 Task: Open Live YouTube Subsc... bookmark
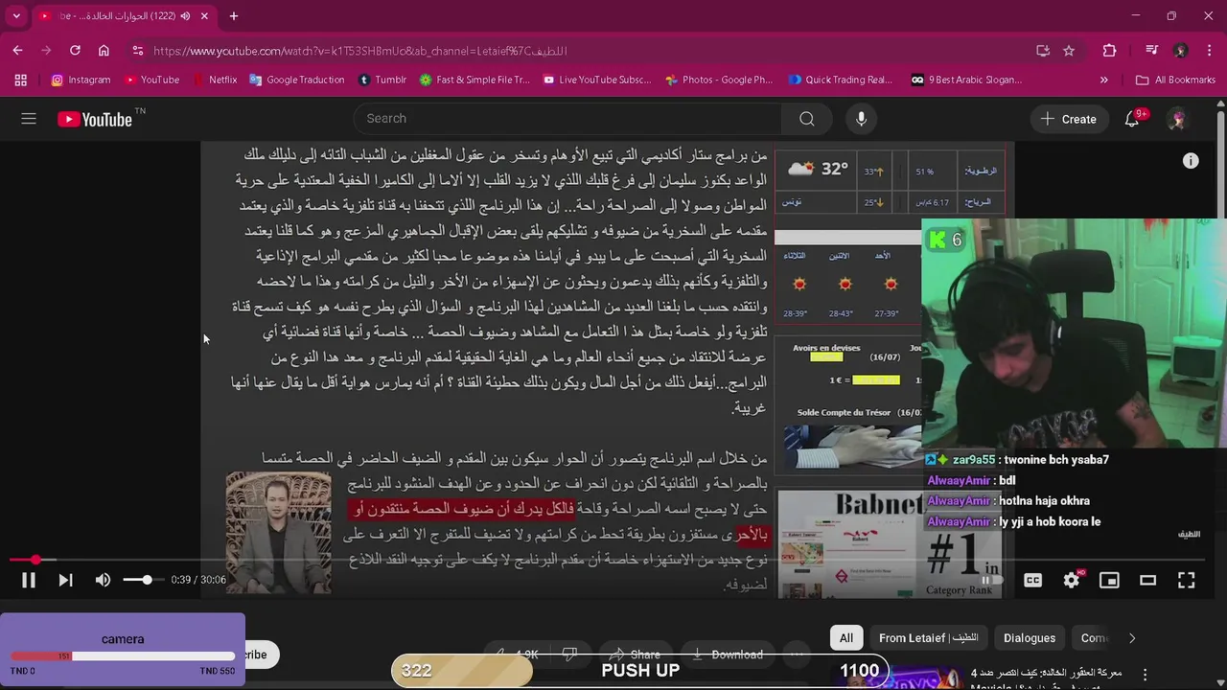[596, 80]
